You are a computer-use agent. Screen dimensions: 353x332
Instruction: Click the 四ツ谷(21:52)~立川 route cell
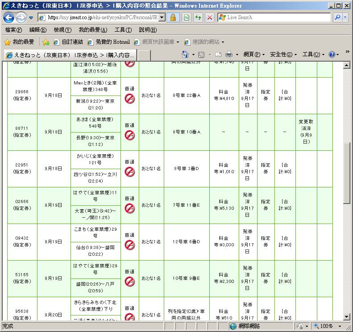pyautogui.click(x=95, y=178)
